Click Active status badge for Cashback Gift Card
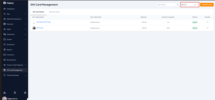This screenshot has height=100, width=215. [x=195, y=22]
